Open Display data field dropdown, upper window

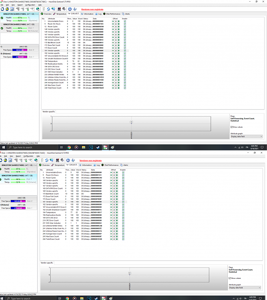pyautogui.click(x=247, y=137)
